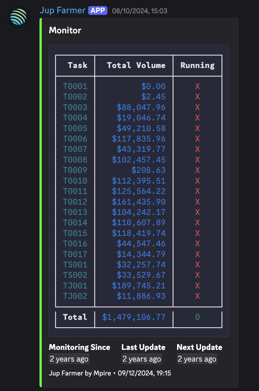Click the $117,835.96 volume value
The height and width of the screenshot is (391, 259).
[139, 139]
